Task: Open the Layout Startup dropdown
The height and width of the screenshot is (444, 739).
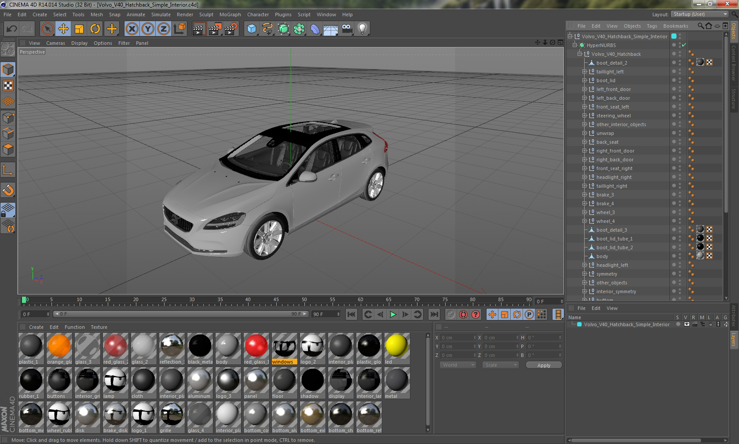Action: tap(700, 15)
